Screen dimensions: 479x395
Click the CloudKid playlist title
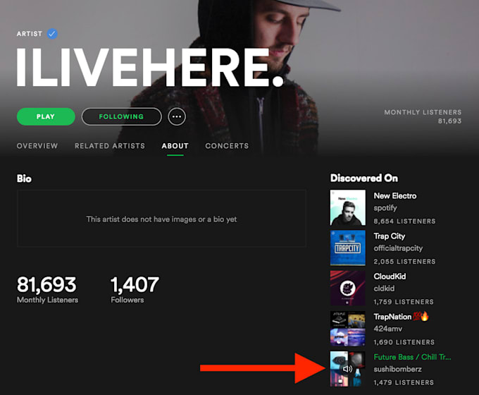pos(390,276)
